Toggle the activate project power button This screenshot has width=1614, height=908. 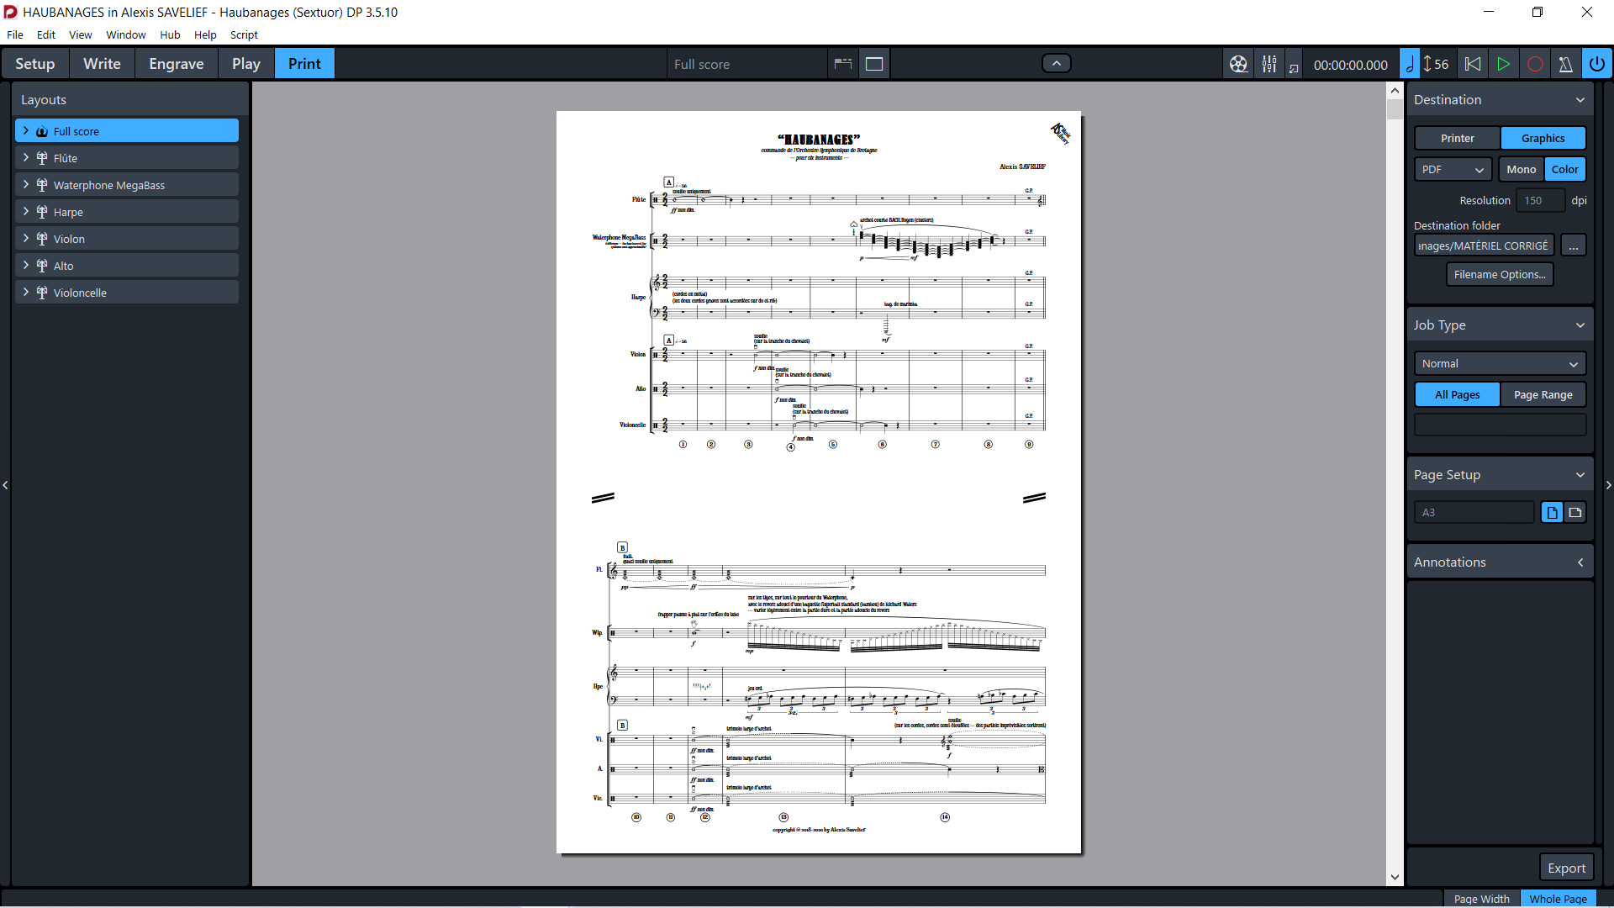click(x=1597, y=64)
